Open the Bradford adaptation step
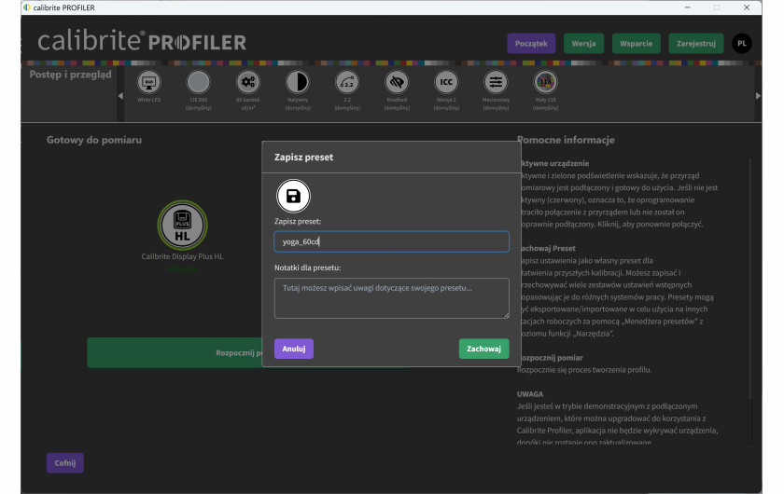The width and height of the screenshot is (784, 494). (x=397, y=82)
